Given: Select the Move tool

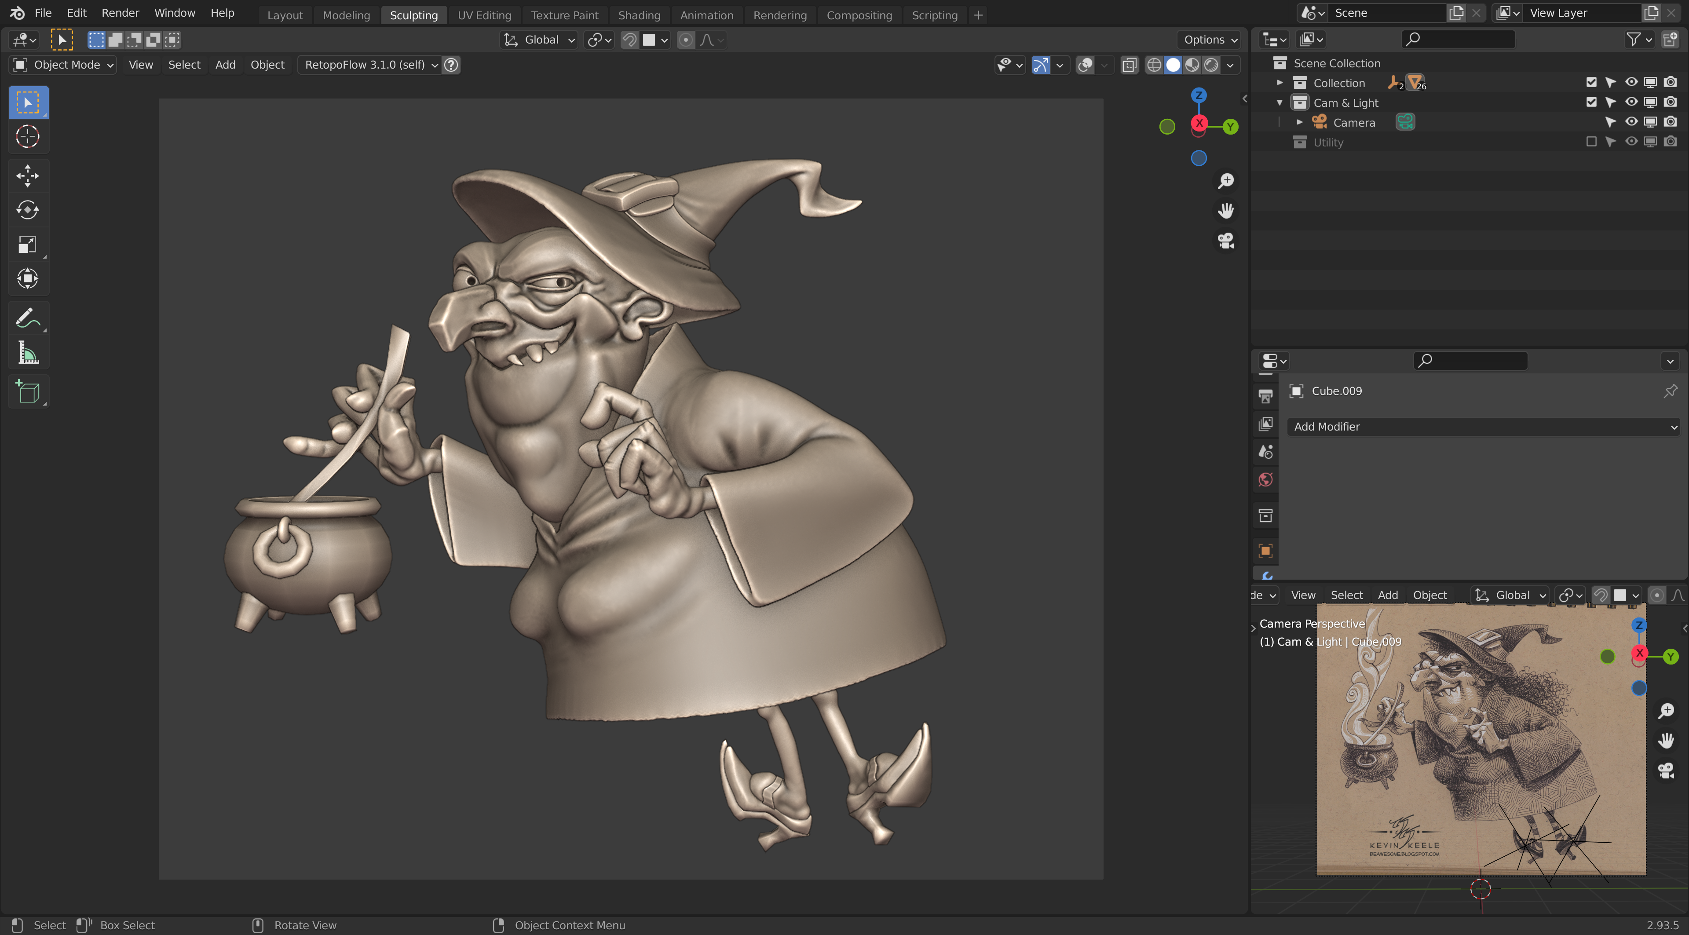Looking at the screenshot, I should 28,176.
